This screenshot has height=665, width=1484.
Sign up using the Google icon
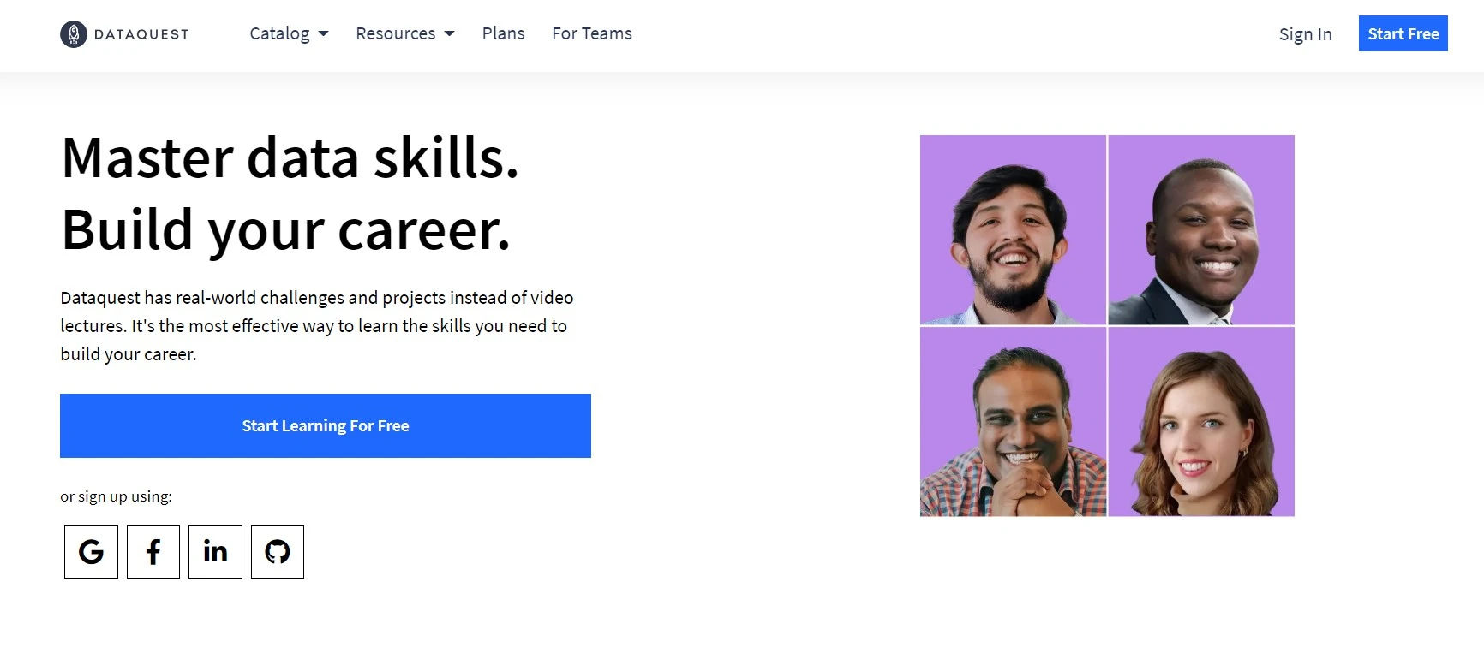(91, 552)
